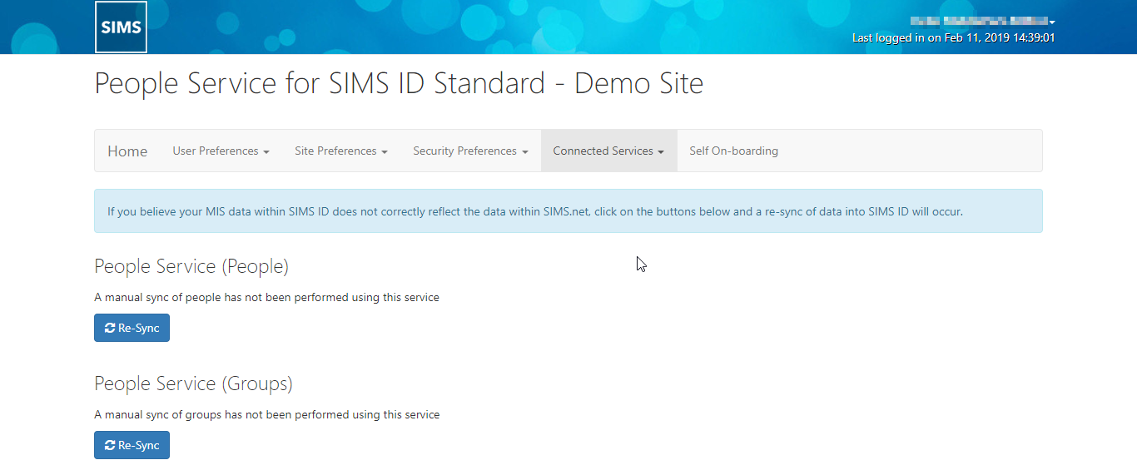The height and width of the screenshot is (470, 1137).
Task: Click Re-Sync under People Service (Groups)
Action: [132, 445]
